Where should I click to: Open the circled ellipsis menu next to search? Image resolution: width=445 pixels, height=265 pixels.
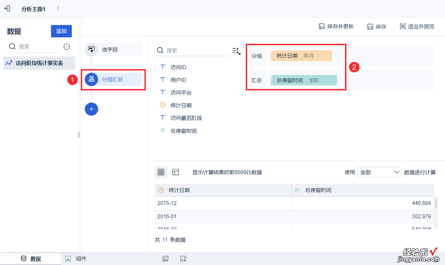click(67, 47)
